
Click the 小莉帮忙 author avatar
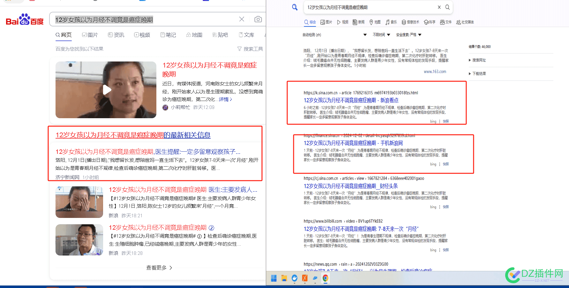coord(165,107)
